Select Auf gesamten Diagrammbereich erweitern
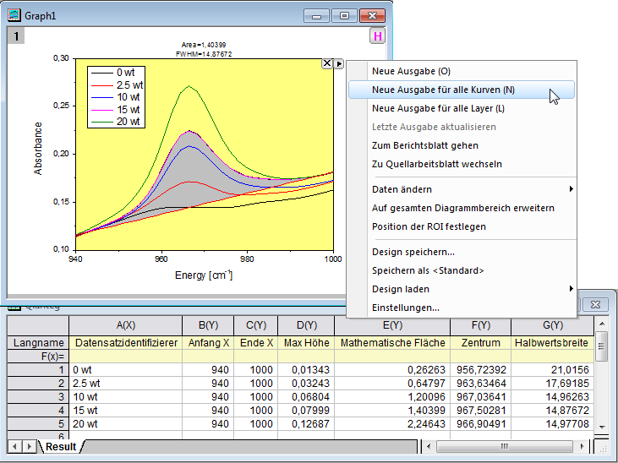Image resolution: width=618 pixels, height=463 pixels. 461,208
